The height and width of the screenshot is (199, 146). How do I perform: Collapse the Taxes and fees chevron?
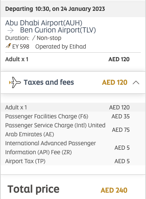(136, 83)
